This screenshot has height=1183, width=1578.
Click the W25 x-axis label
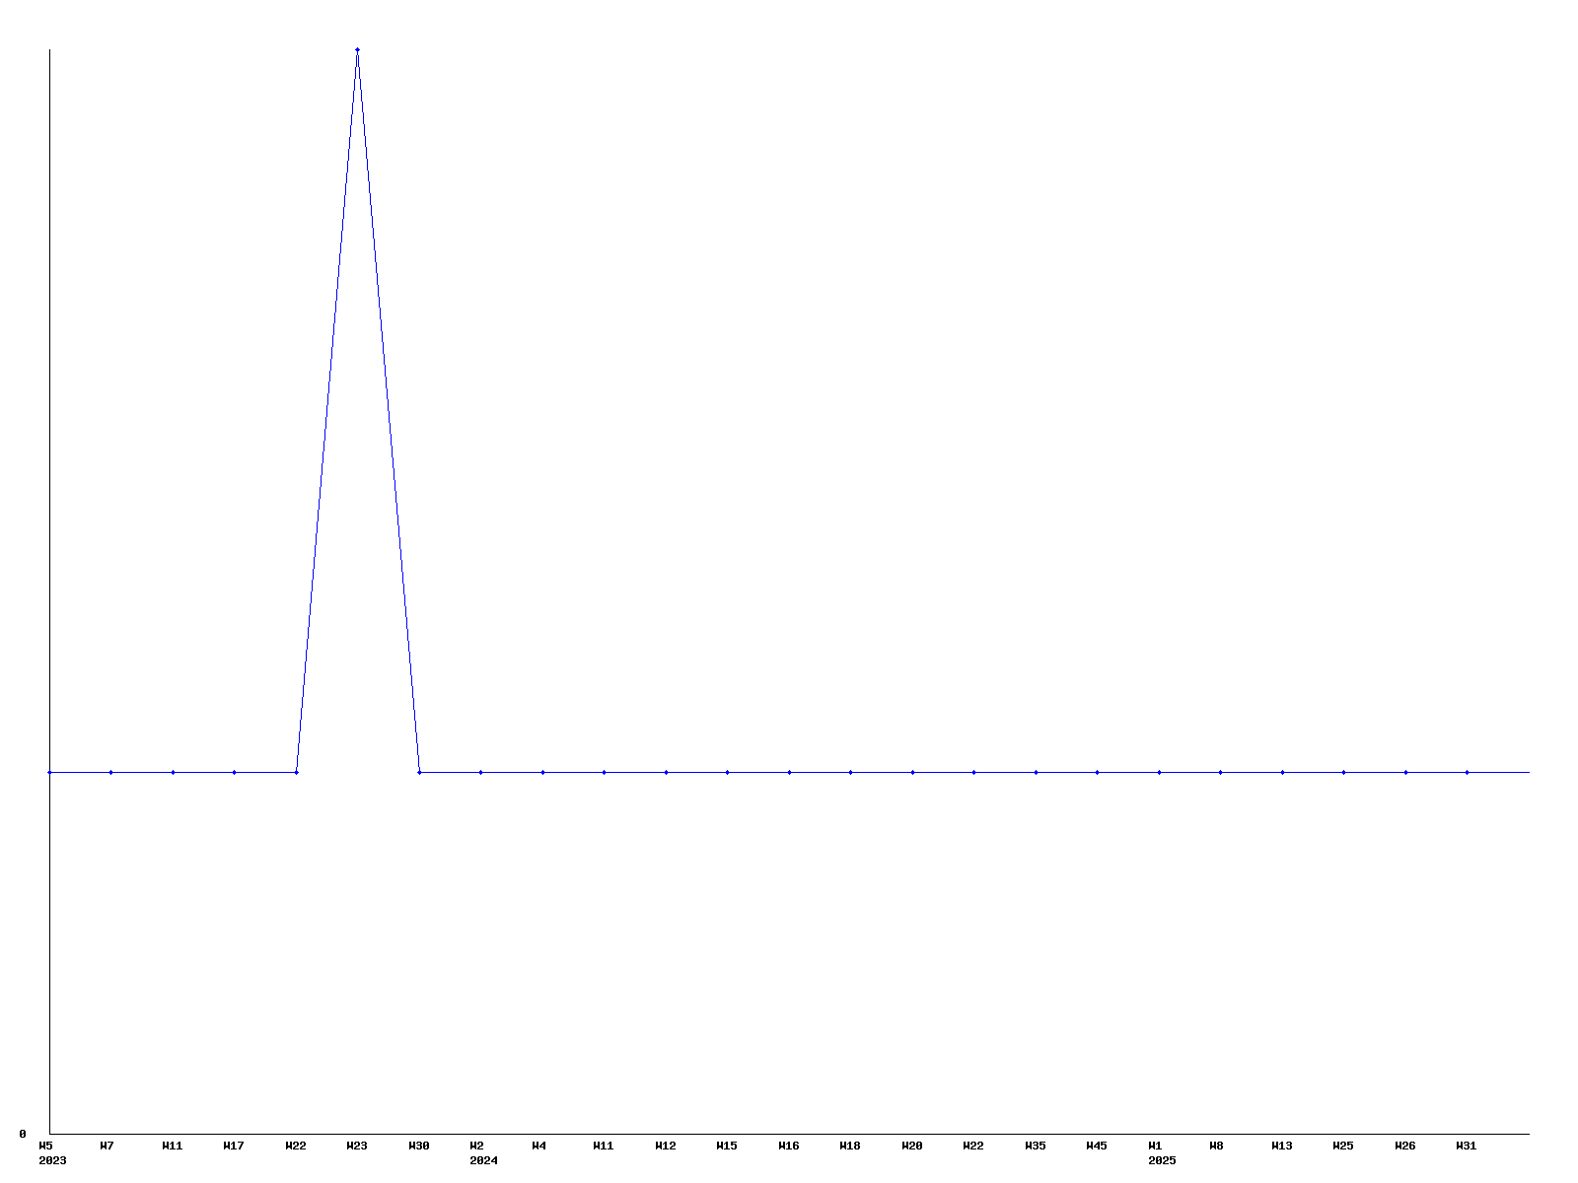(1343, 1146)
